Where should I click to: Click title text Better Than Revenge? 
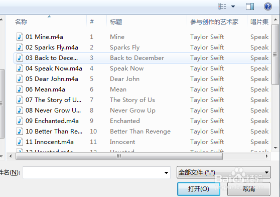140,131
